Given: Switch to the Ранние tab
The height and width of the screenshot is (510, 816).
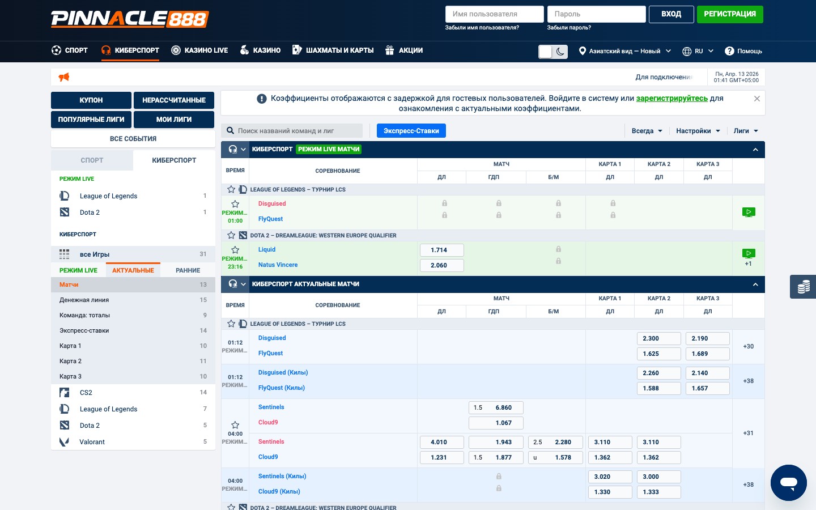Looking at the screenshot, I should coord(188,270).
